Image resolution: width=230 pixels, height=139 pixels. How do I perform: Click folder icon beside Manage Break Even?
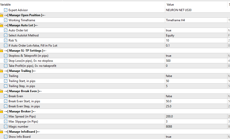click(x=1, y=91)
